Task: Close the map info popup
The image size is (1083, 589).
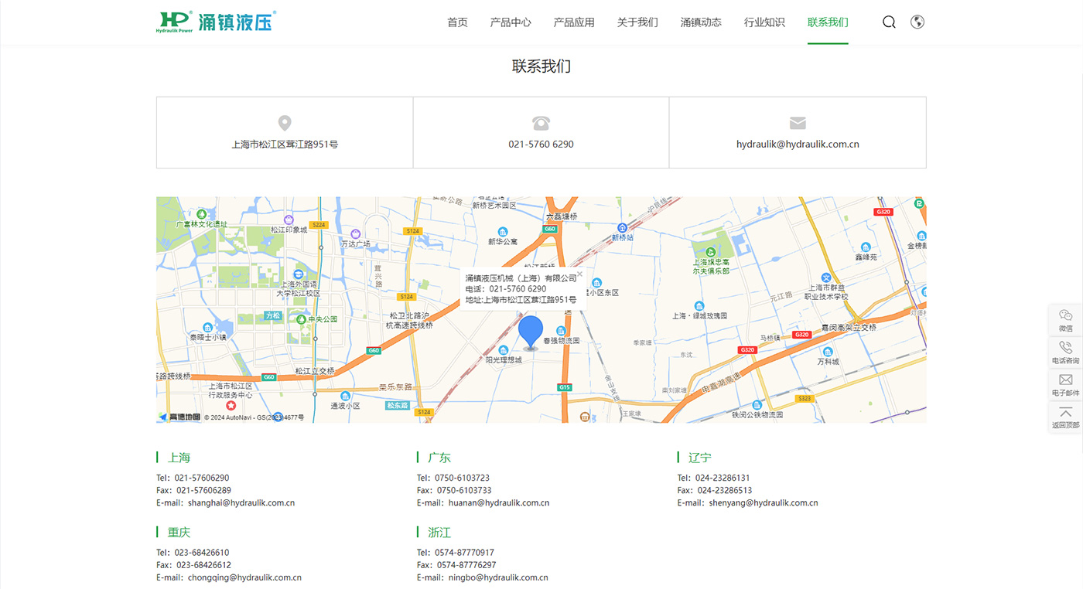Action: pos(579,274)
